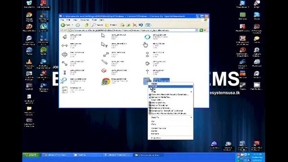Open the Views toolbar button
The width and height of the screenshot is (288, 162).
point(148,25)
